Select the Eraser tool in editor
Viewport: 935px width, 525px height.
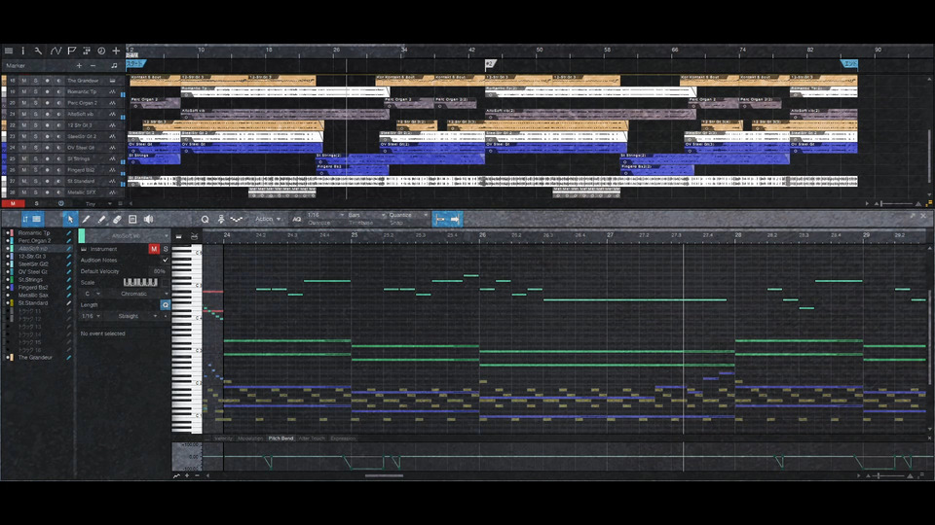[x=117, y=219]
